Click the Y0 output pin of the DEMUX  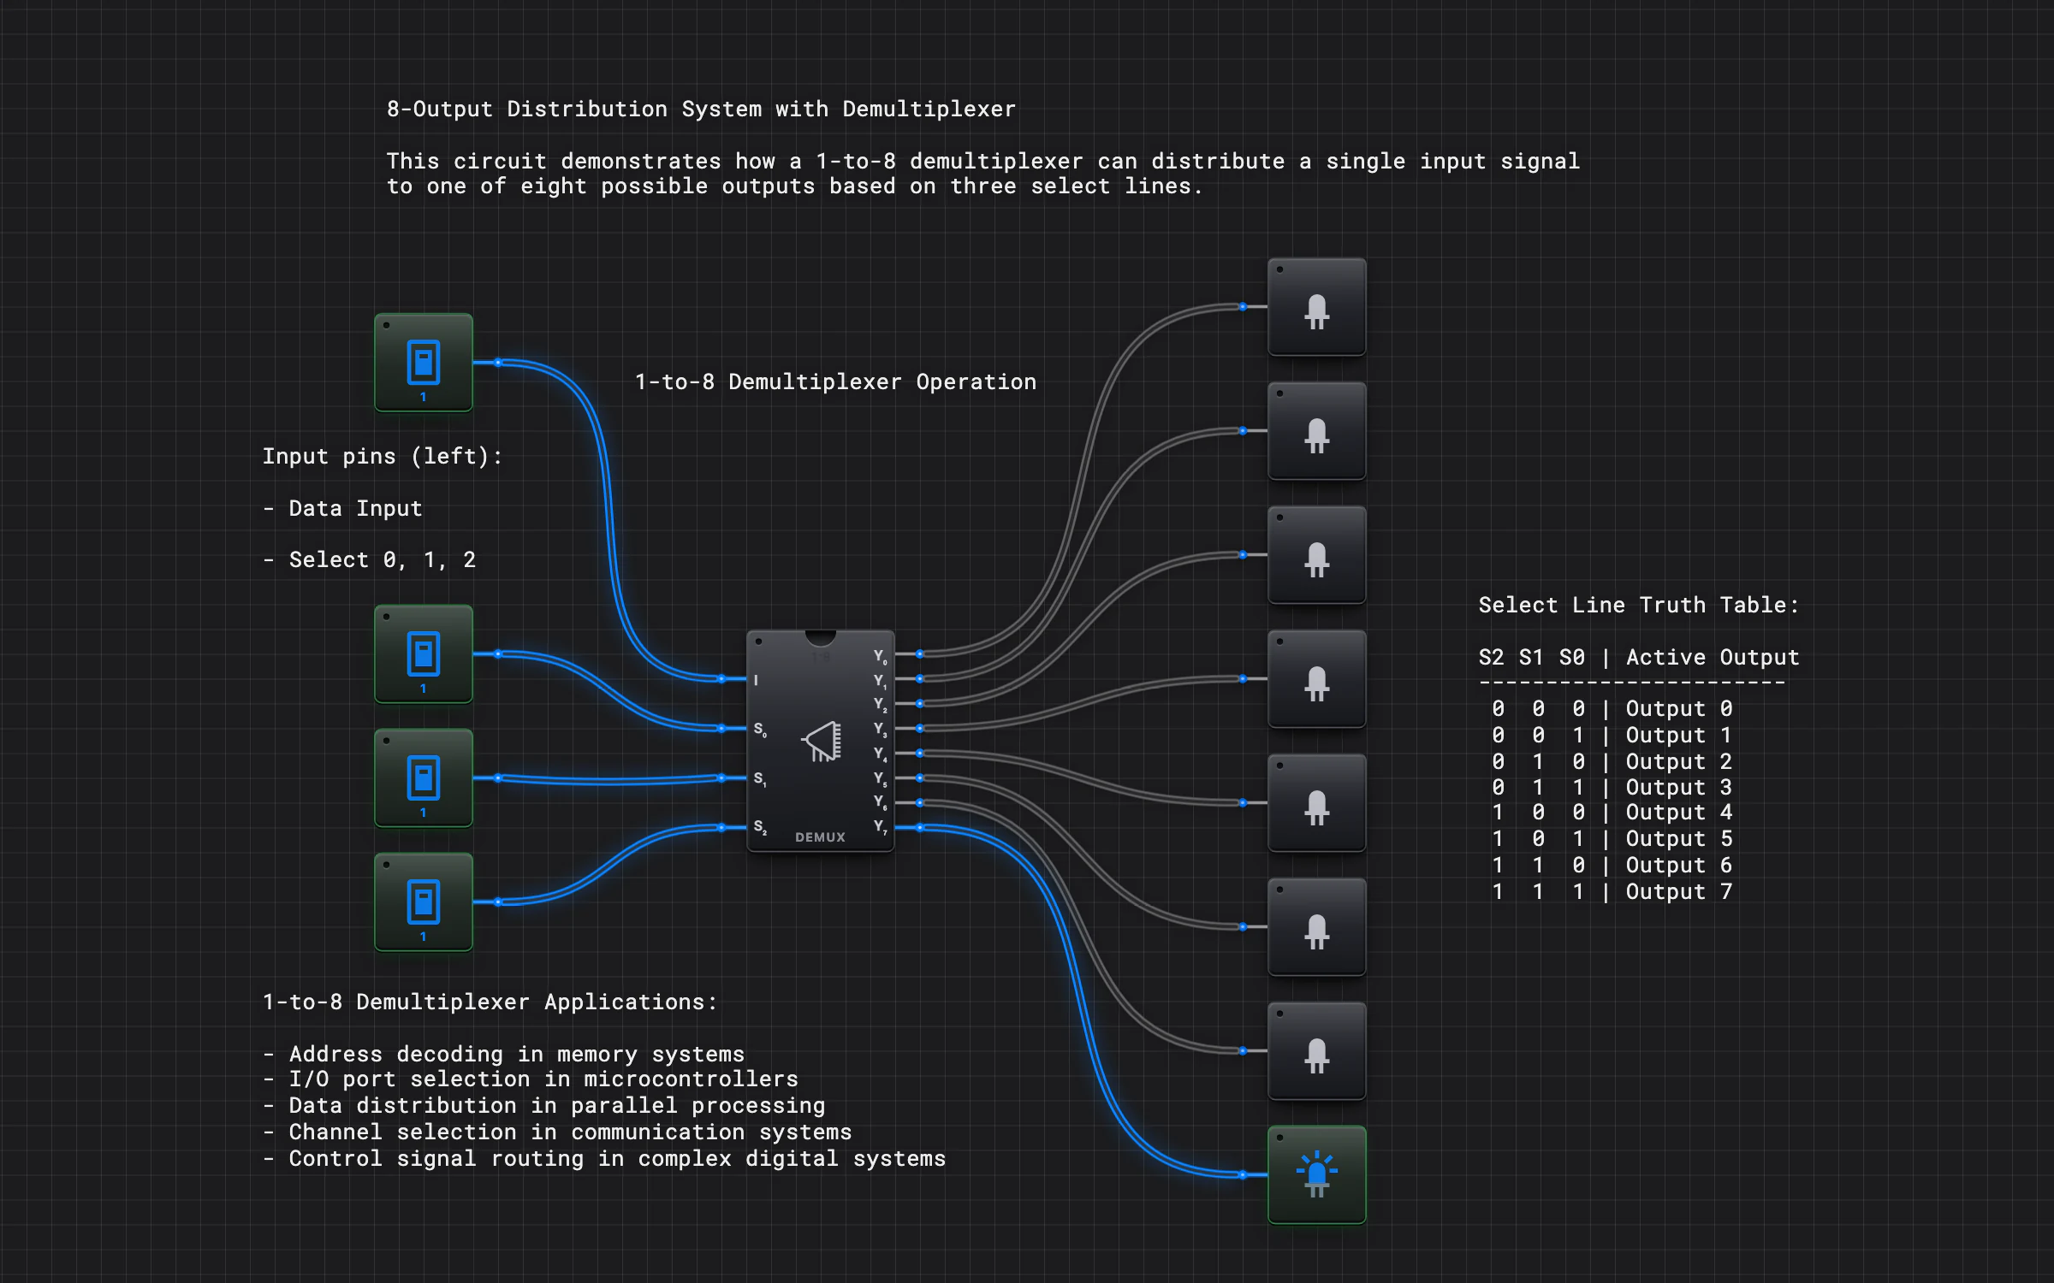919,654
